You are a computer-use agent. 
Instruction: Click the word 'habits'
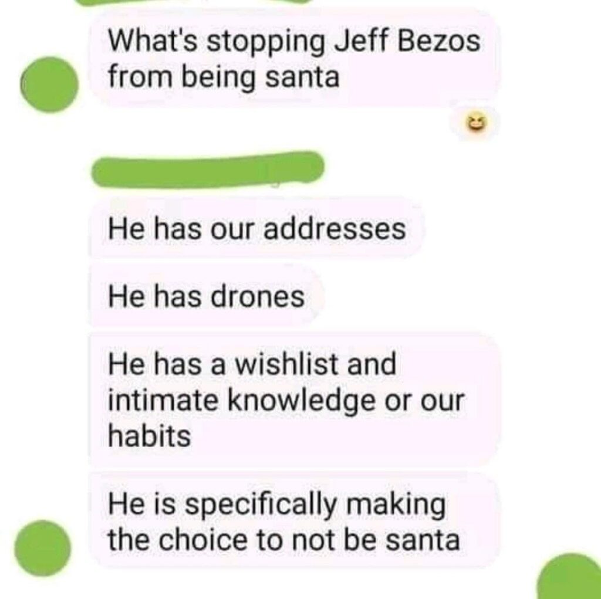[150, 436]
